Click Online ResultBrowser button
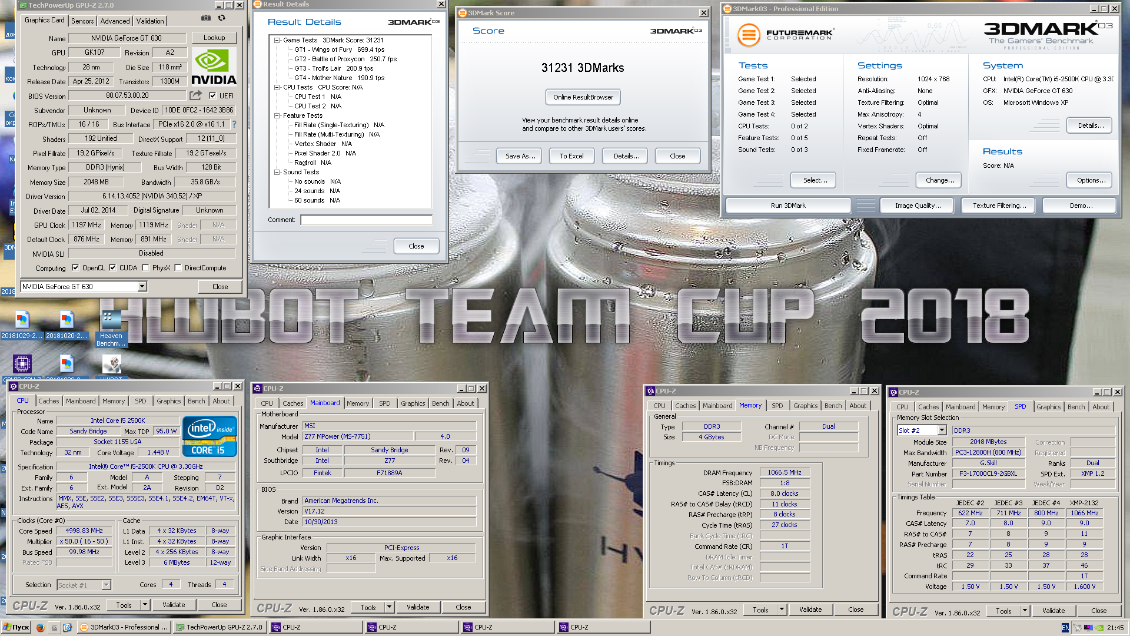This screenshot has width=1130, height=636. 583,97
